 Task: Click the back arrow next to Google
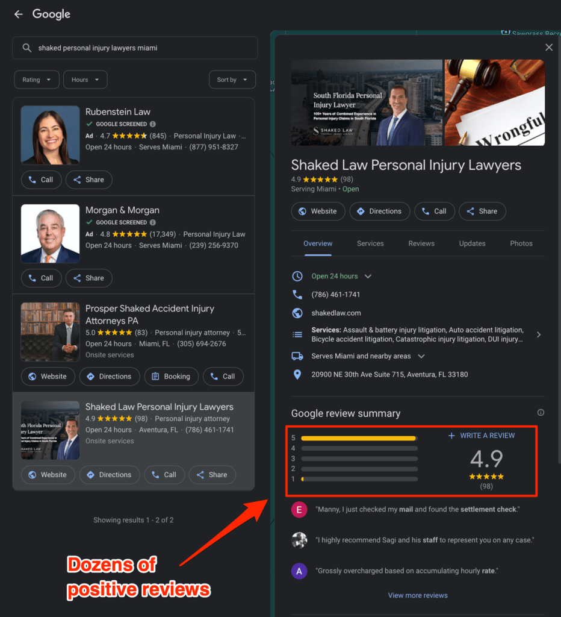[x=19, y=14]
